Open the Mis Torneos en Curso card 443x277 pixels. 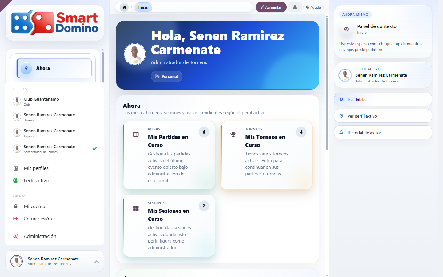pyautogui.click(x=266, y=155)
